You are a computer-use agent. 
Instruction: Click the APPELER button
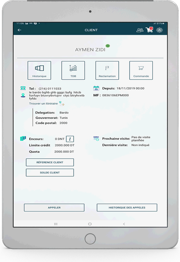54,208
